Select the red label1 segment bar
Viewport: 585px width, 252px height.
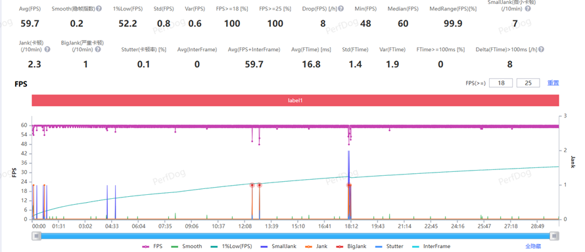[295, 100]
